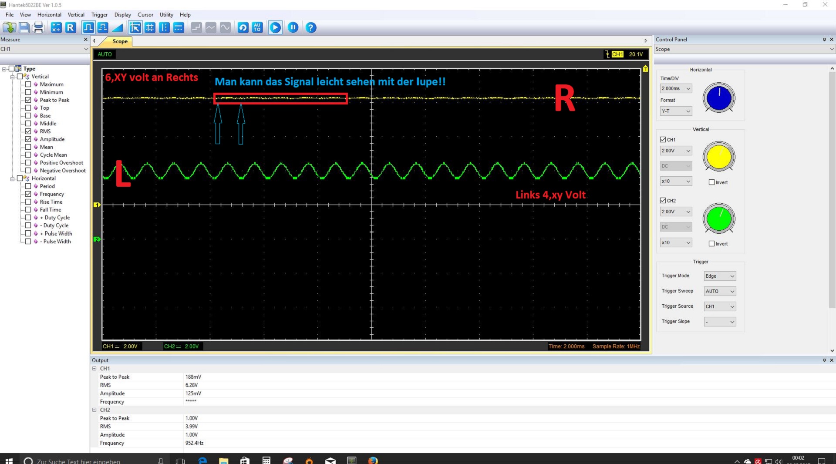The height and width of the screenshot is (464, 836).
Task: Click the Reference waveform R icon
Action: pyautogui.click(x=71, y=28)
